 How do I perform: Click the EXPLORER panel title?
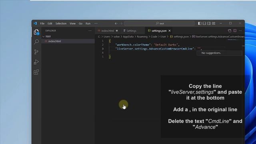pos(51,31)
